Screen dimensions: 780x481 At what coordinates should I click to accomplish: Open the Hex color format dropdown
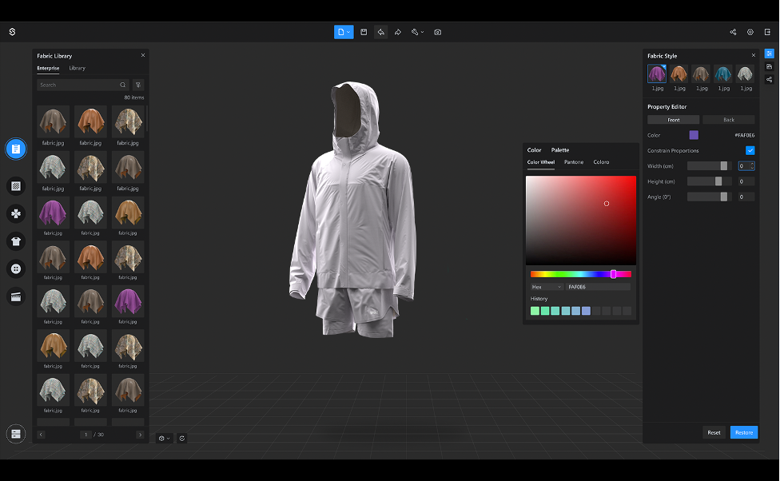click(x=547, y=287)
